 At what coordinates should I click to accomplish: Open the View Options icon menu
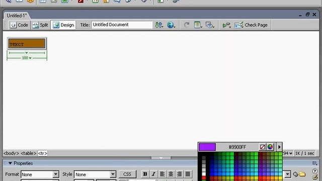point(198,25)
